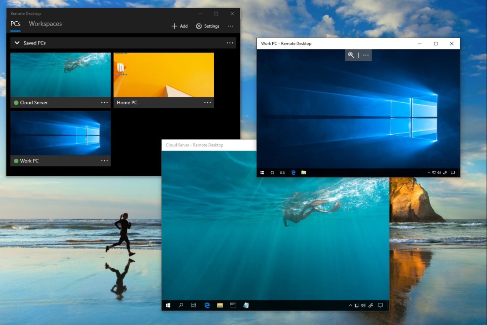Open the session menu dots in Work PC window
487x325 pixels.
tap(366, 55)
